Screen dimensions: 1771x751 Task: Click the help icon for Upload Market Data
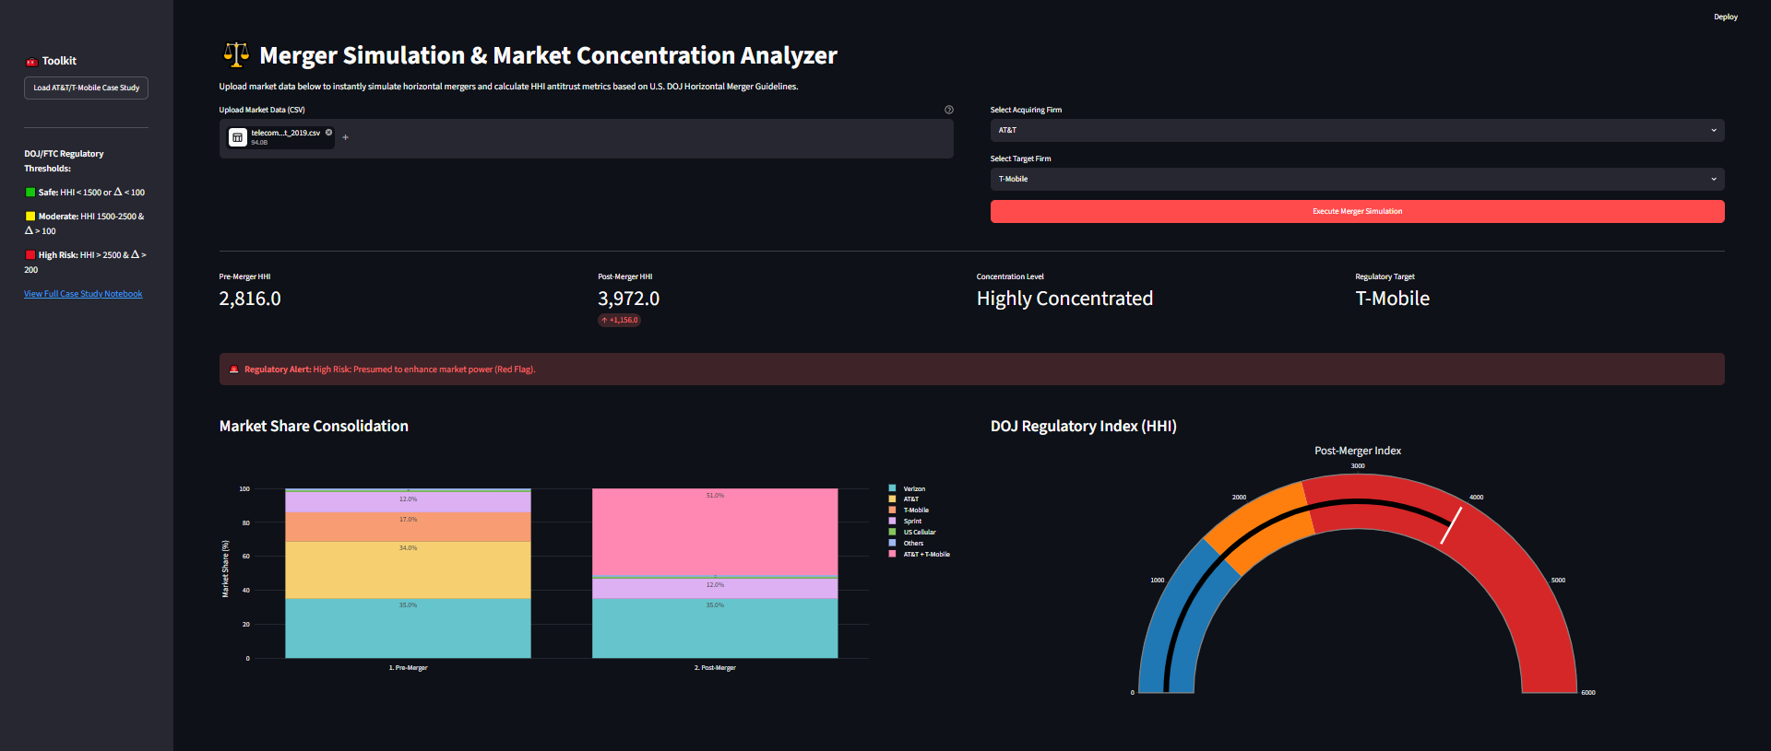[x=948, y=110]
